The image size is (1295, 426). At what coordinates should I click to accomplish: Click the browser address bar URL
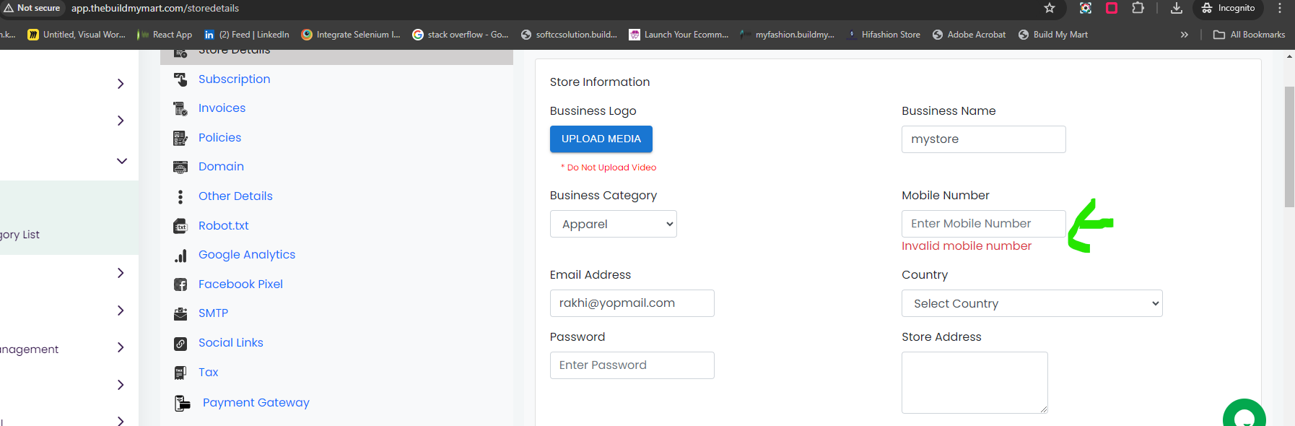tap(155, 8)
